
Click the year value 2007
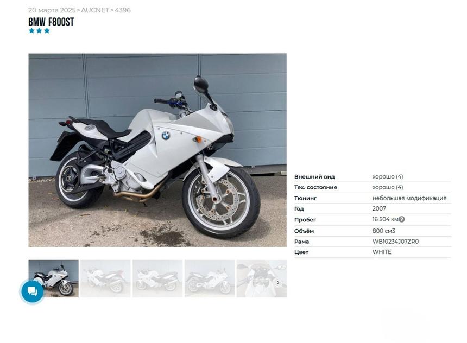click(379, 209)
